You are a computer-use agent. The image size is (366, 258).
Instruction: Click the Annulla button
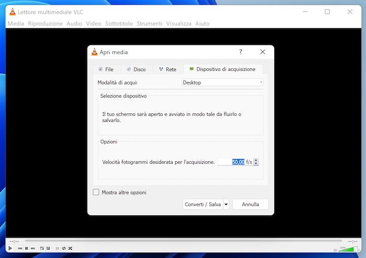(250, 204)
